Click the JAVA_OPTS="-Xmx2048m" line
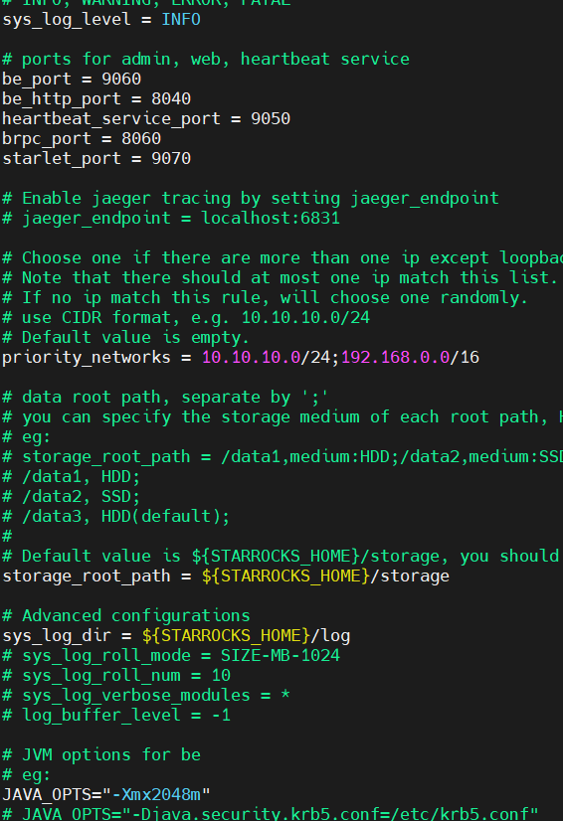The image size is (563, 821). pyautogui.click(x=106, y=795)
